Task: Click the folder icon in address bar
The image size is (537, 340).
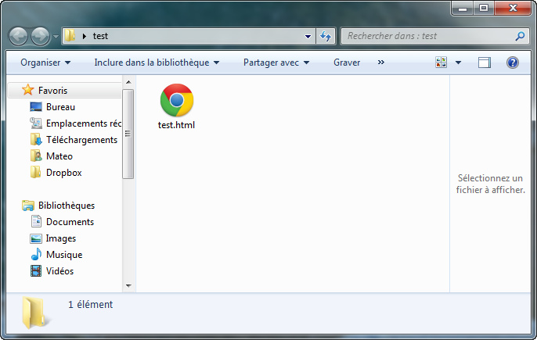Action: click(x=70, y=36)
